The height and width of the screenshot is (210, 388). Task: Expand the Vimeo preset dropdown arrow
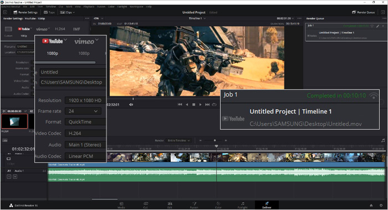[x=49, y=28]
